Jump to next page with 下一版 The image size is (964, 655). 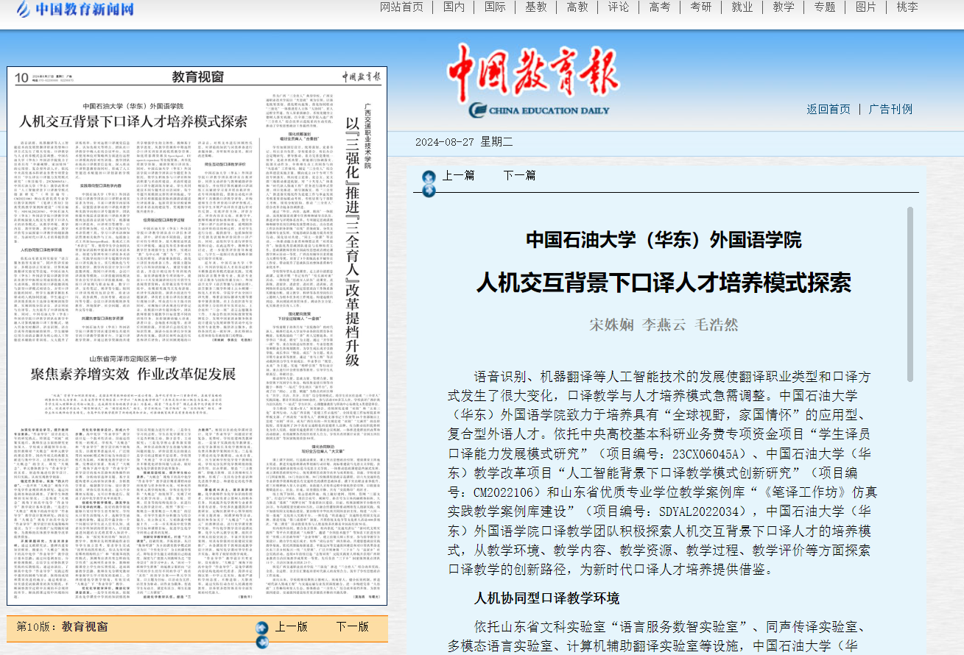(352, 626)
